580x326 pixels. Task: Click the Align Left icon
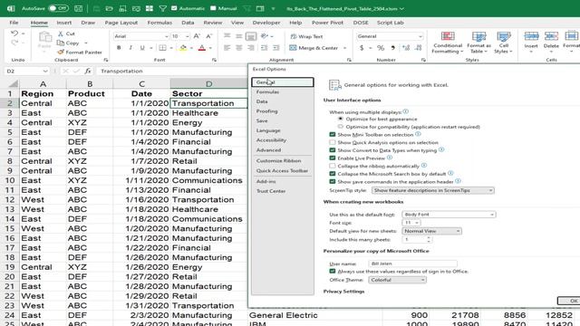coord(227,48)
